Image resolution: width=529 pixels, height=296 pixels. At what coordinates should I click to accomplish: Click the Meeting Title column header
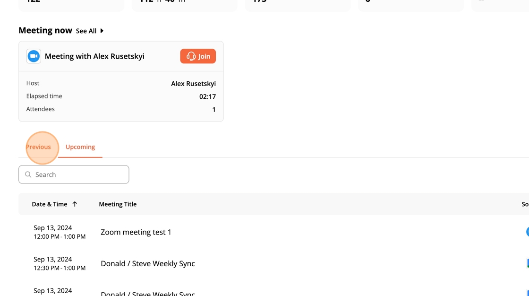(x=118, y=204)
